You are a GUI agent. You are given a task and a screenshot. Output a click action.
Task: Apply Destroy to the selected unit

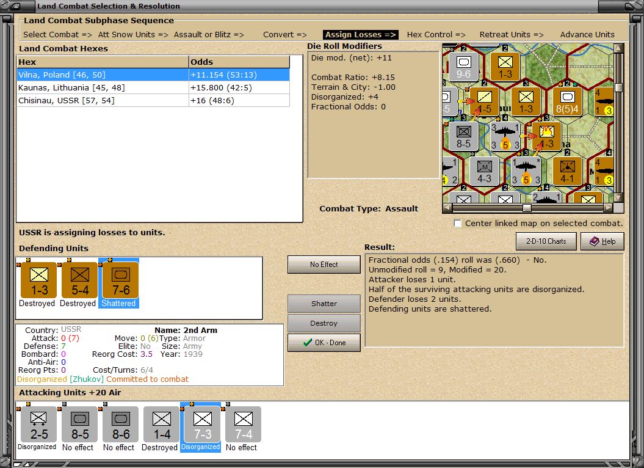324,323
